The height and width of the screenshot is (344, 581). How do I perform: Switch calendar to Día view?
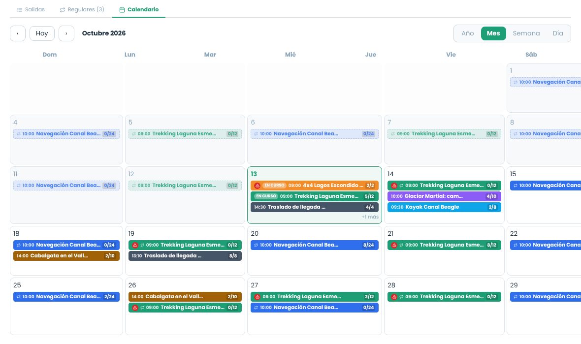click(558, 33)
